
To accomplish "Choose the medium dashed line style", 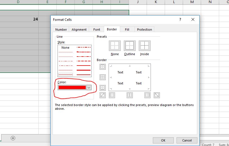I will (x=84, y=61).
